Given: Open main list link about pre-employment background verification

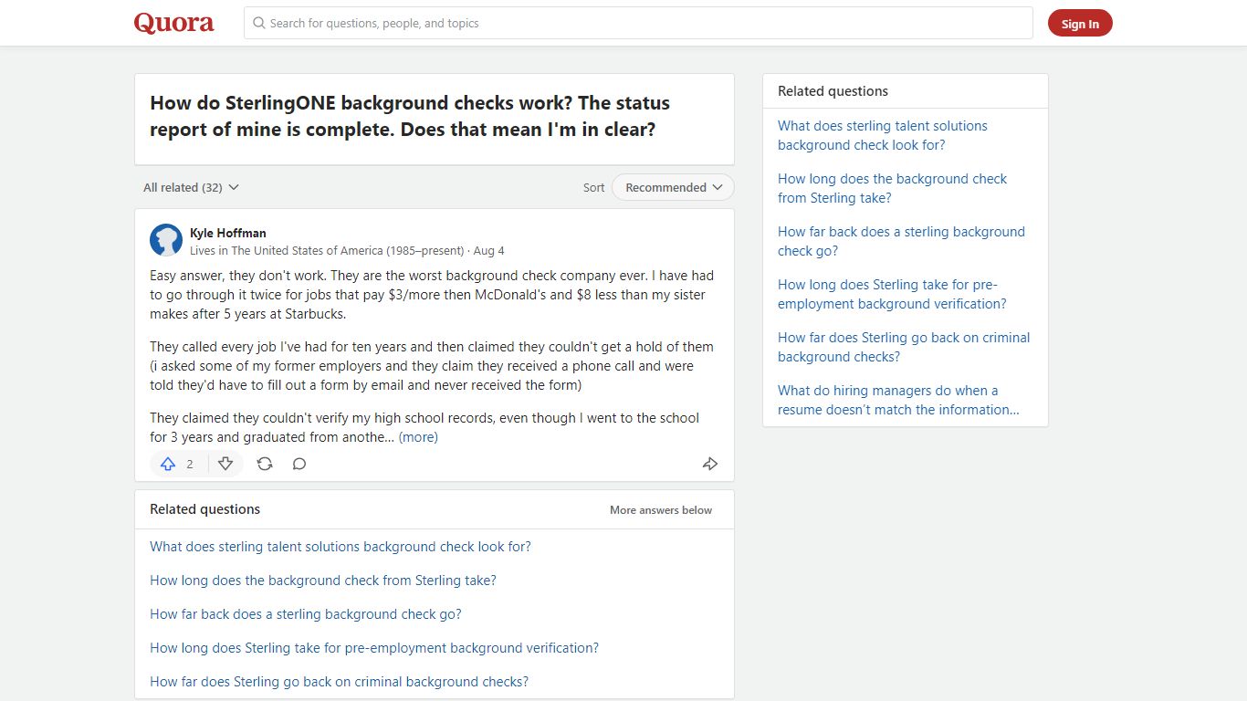Looking at the screenshot, I should (x=374, y=648).
